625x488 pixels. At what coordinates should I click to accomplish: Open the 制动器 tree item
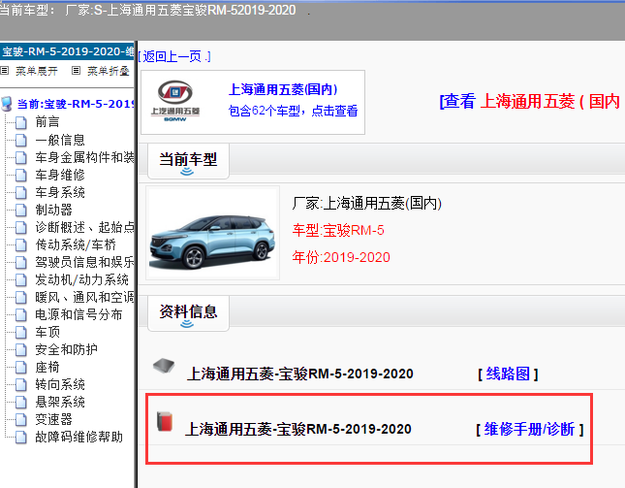click(54, 210)
